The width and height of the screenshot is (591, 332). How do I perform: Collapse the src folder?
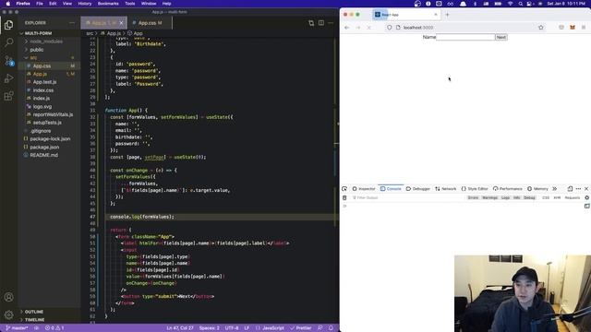(33, 58)
